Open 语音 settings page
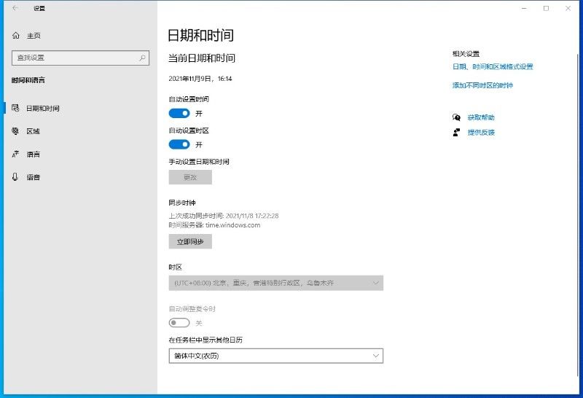 33,177
